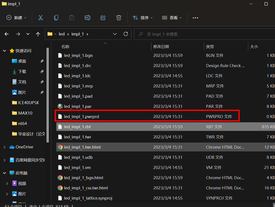275x207 pixels.
Task: Click the navigation pane scrollbar
Action: tap(48, 95)
